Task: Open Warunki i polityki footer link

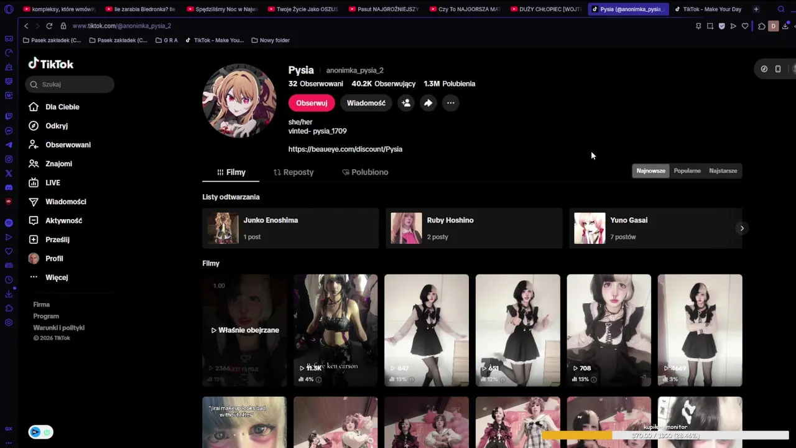Action: (59, 328)
